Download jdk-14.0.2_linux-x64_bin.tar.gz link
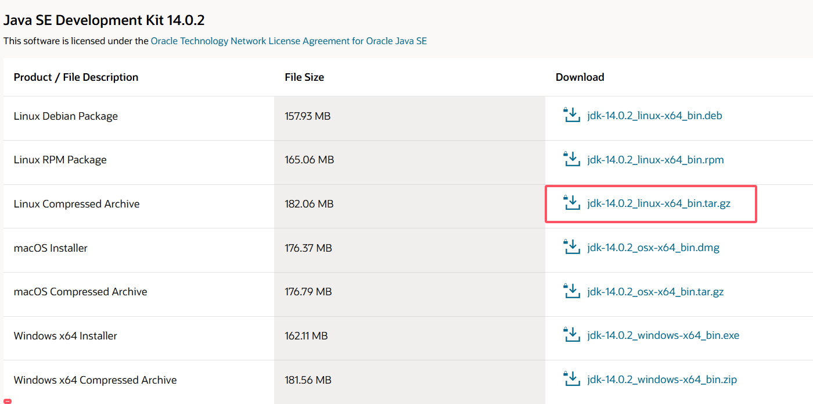 pos(659,203)
